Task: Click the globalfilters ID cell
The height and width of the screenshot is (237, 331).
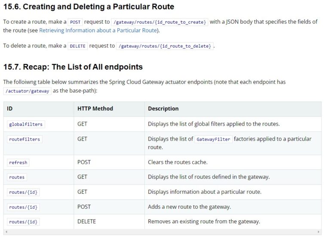Action: tap(26, 124)
